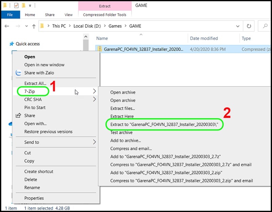272x212 pixels.
Task: Click Properties in the context menu
Action: click(34, 198)
